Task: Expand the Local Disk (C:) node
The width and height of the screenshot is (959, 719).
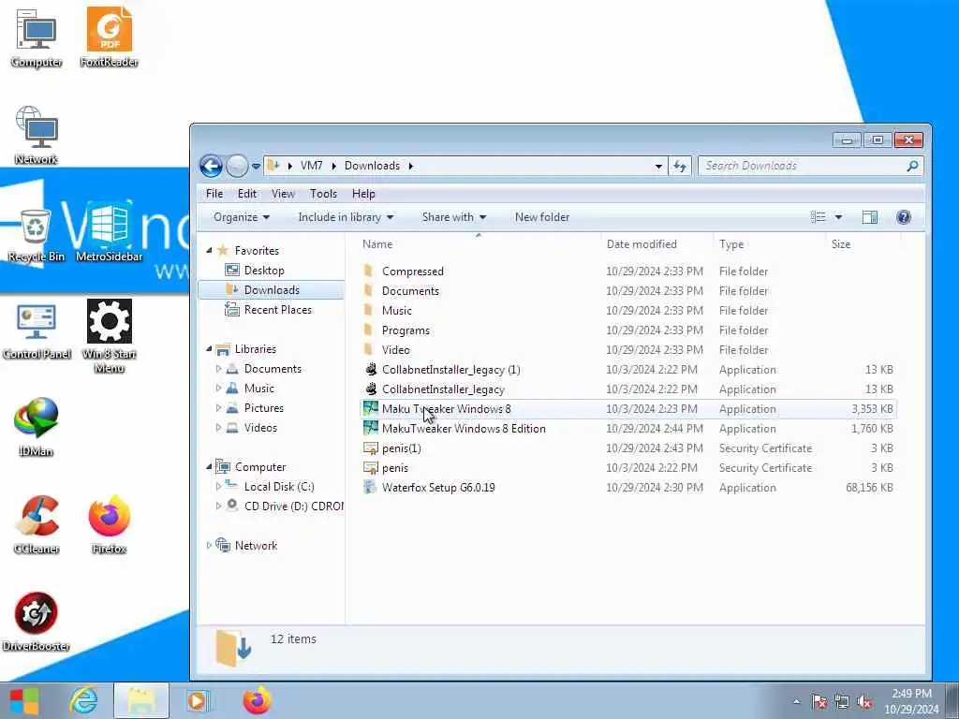Action: pyautogui.click(x=218, y=487)
